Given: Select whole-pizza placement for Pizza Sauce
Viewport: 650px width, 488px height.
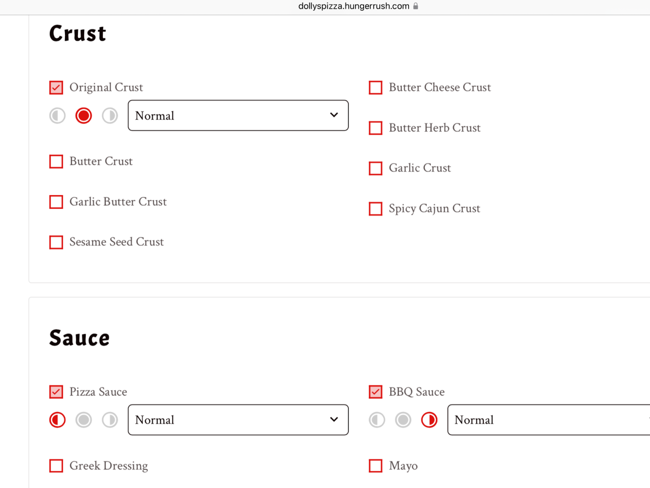Looking at the screenshot, I should point(84,420).
